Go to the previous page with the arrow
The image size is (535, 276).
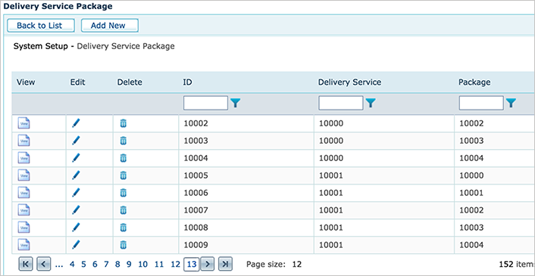(x=44, y=264)
